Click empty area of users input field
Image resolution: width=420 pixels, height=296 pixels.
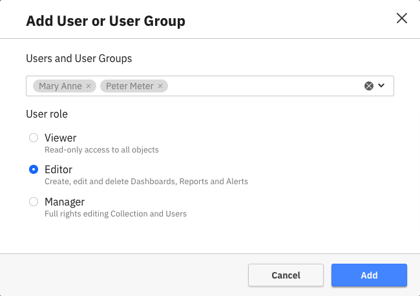pyautogui.click(x=265, y=86)
